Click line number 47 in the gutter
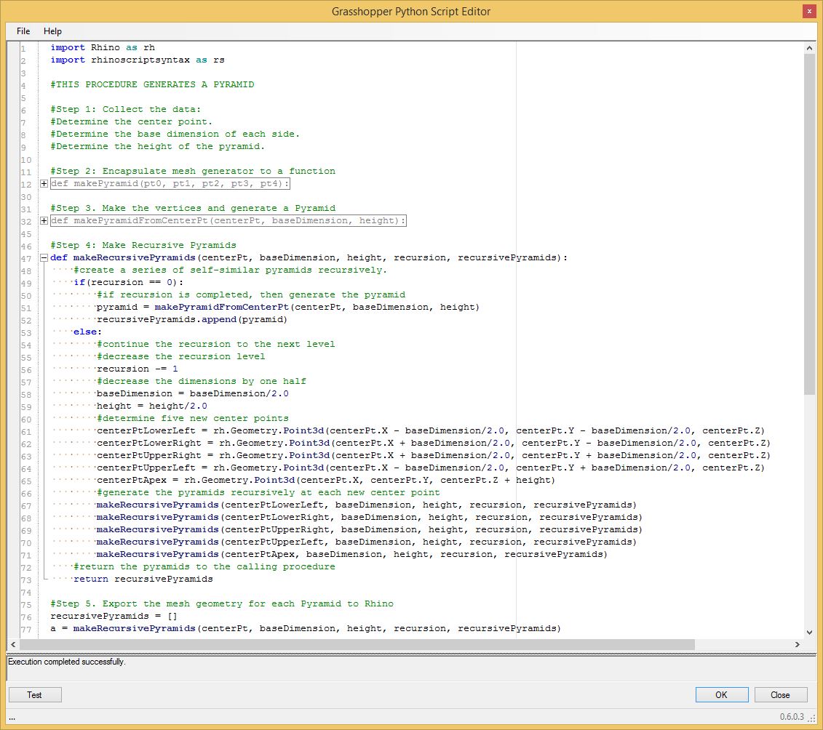The width and height of the screenshot is (823, 730). [x=26, y=259]
